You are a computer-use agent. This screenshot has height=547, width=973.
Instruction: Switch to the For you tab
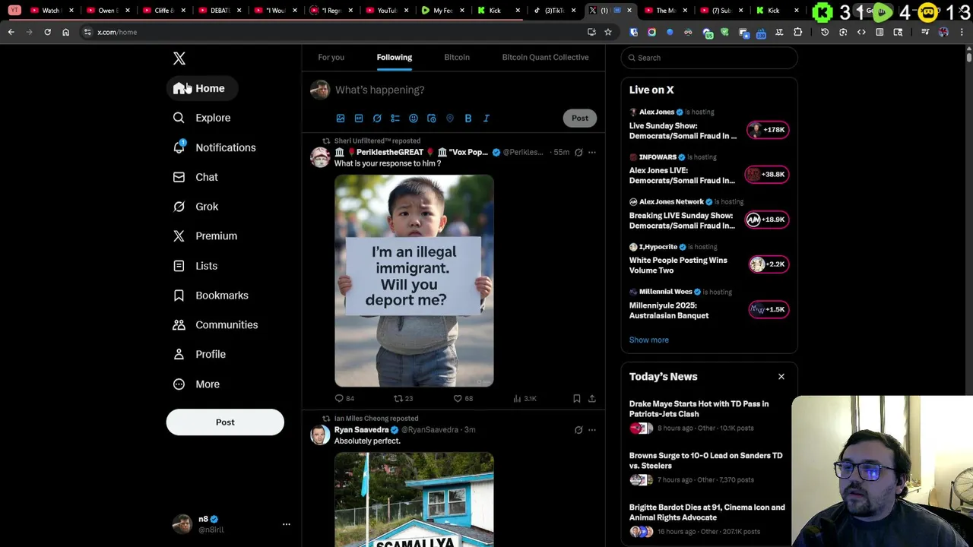331,57
